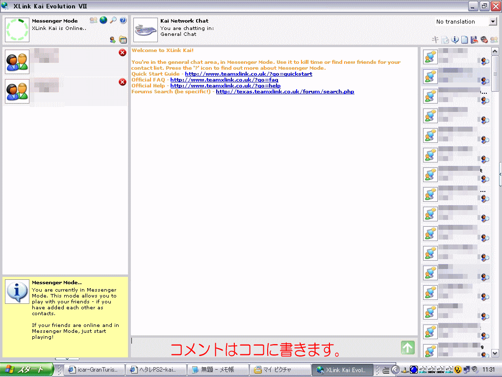Click the add contact person icon
This screenshot has width=502, height=377.
click(113, 40)
